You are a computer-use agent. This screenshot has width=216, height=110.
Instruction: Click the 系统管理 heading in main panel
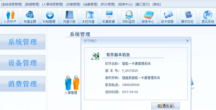[x=80, y=34]
